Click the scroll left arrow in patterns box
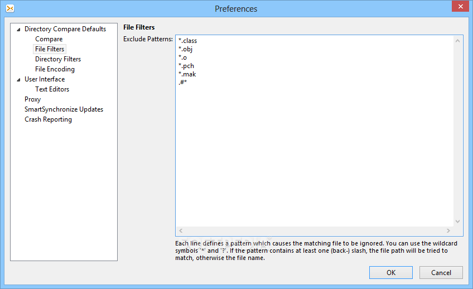The width and height of the screenshot is (473, 289). tap(181, 231)
